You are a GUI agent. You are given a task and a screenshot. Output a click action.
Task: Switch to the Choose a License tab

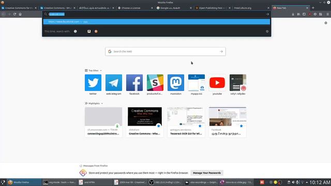135,8
